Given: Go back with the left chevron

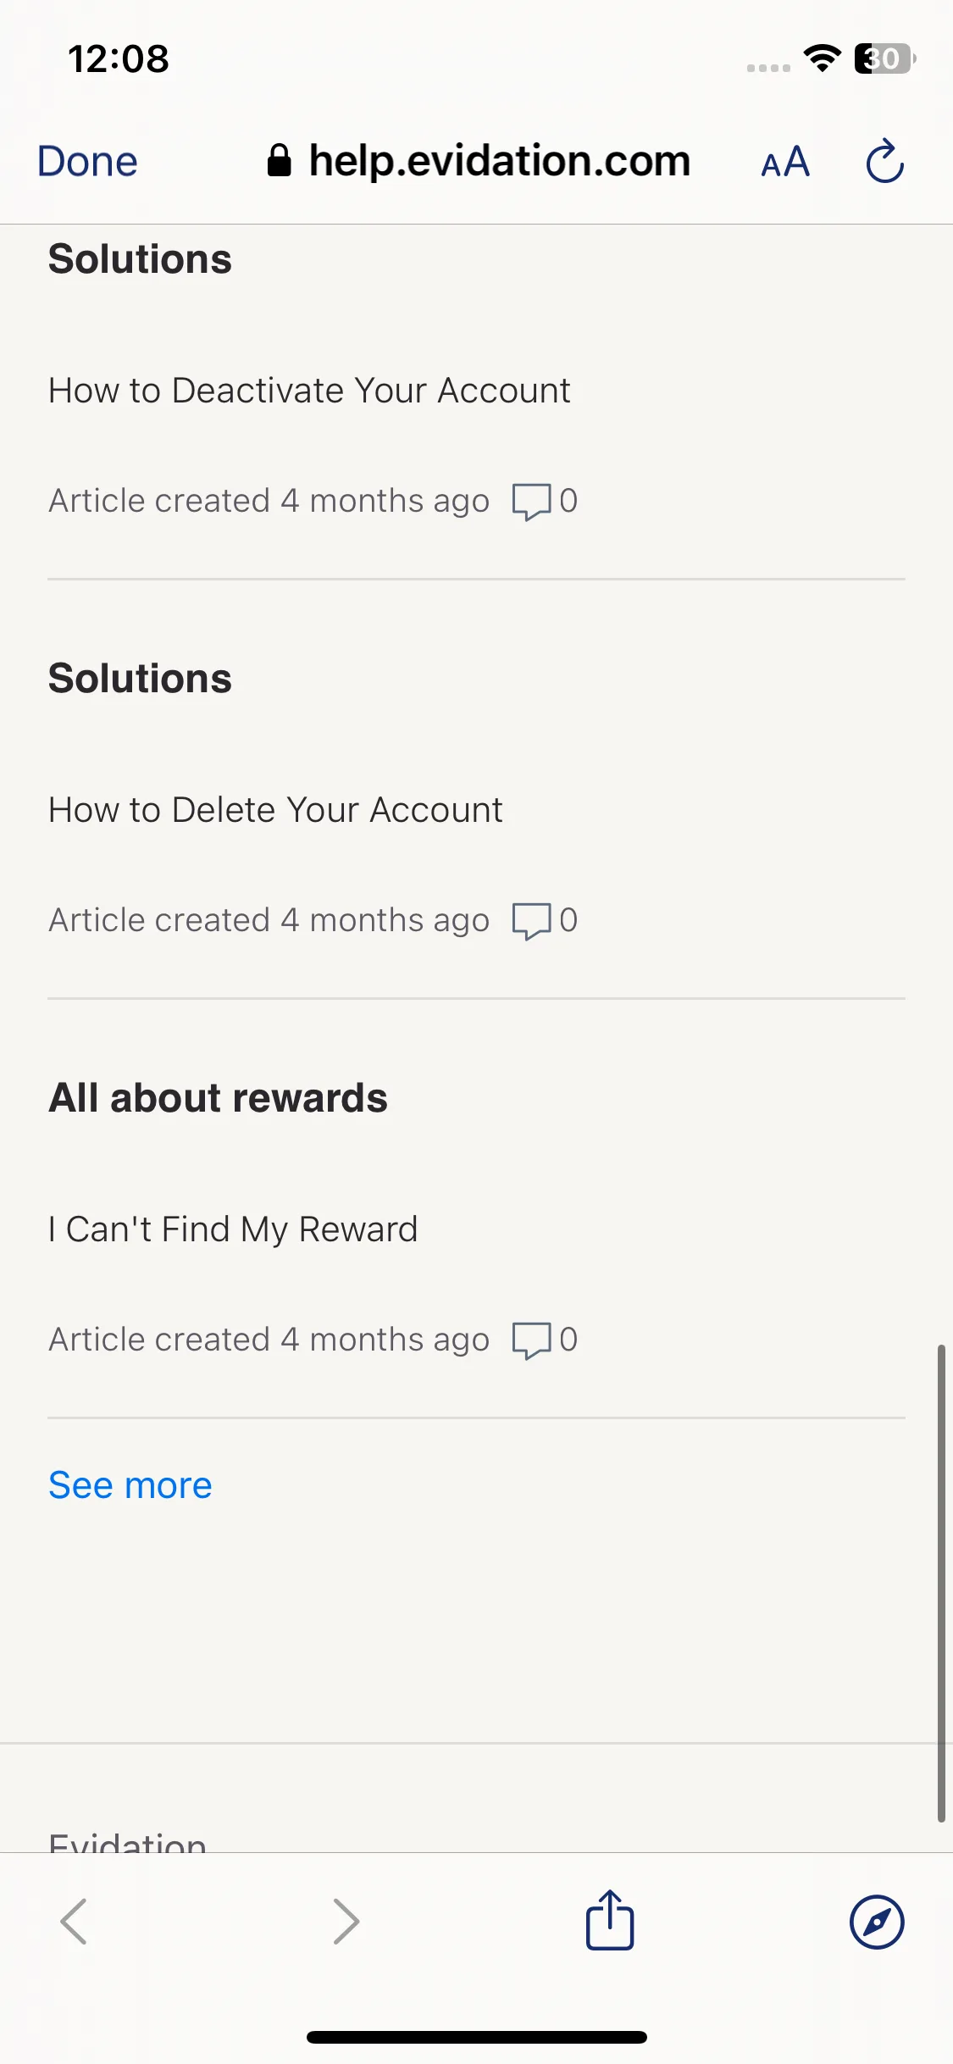Looking at the screenshot, I should coord(75,1921).
